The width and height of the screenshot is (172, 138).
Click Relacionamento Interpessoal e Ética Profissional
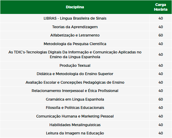[x=75, y=91]
